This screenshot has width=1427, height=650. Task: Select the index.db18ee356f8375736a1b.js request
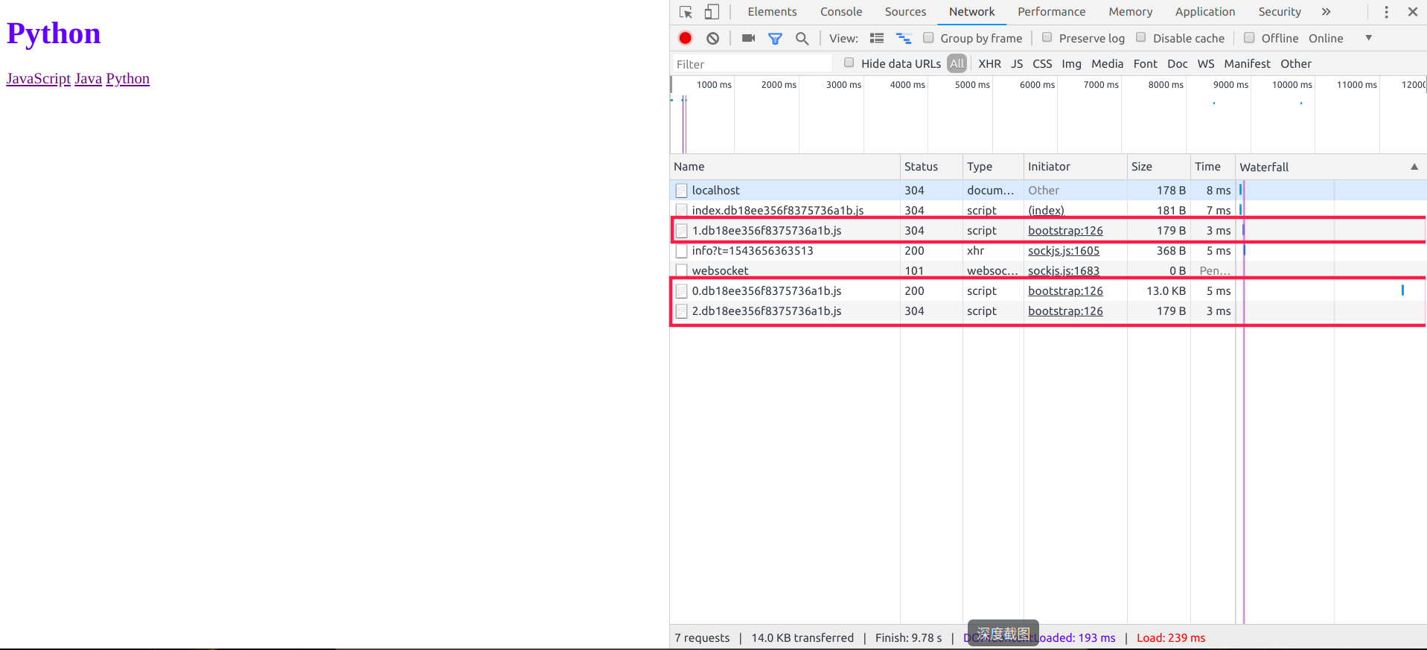coord(1048,211)
